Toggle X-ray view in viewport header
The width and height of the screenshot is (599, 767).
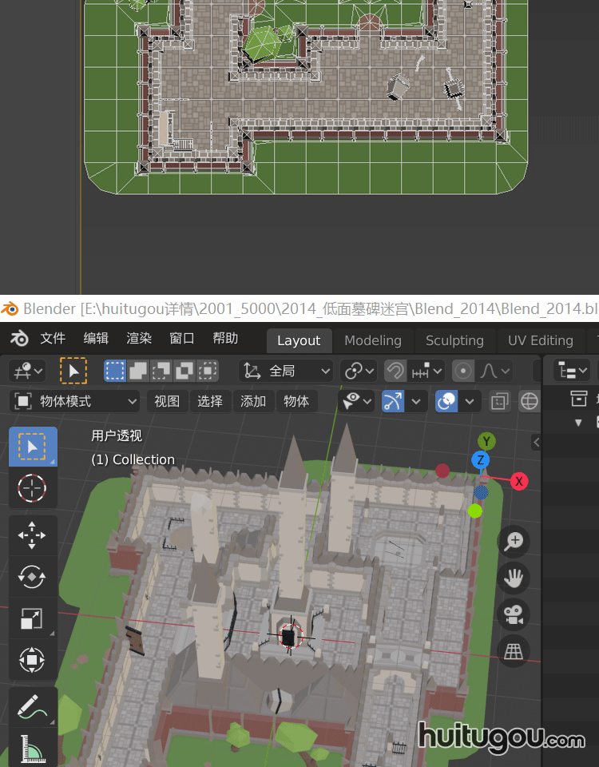(500, 401)
